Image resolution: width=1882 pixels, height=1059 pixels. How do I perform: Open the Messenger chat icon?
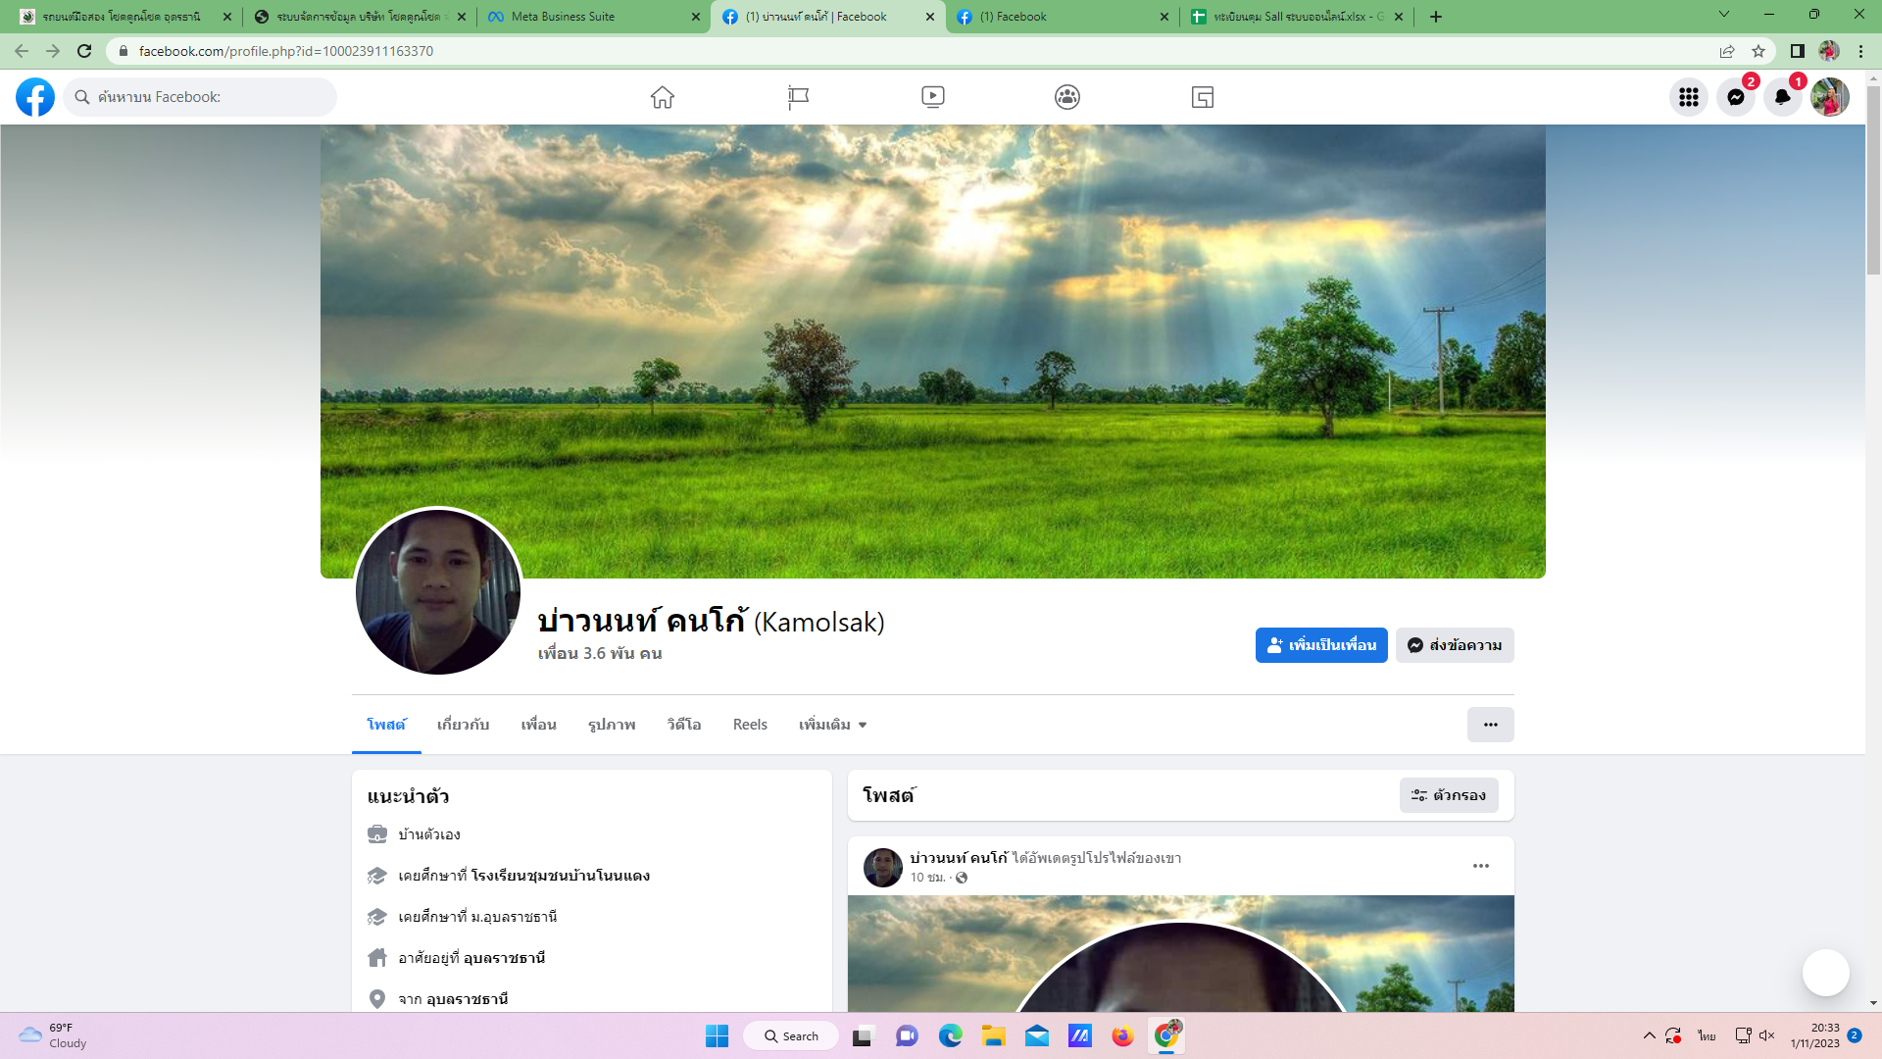click(x=1735, y=97)
